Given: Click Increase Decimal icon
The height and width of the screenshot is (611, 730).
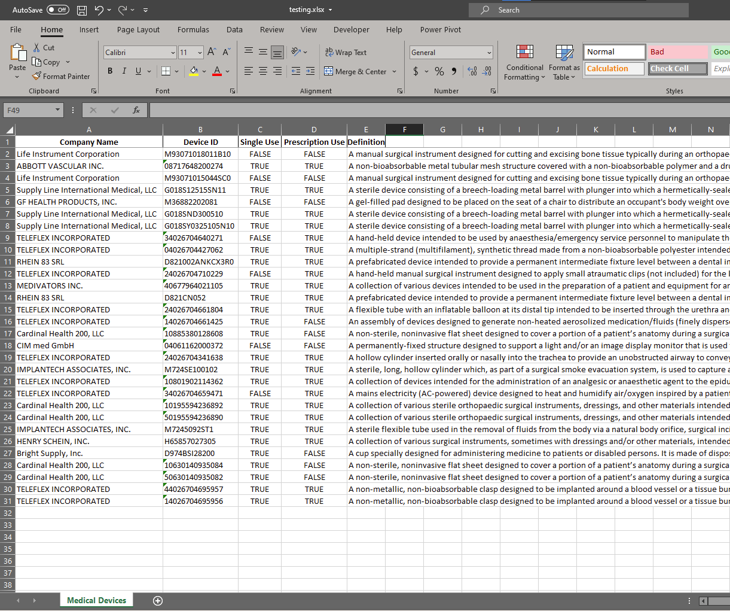Looking at the screenshot, I should point(472,71).
